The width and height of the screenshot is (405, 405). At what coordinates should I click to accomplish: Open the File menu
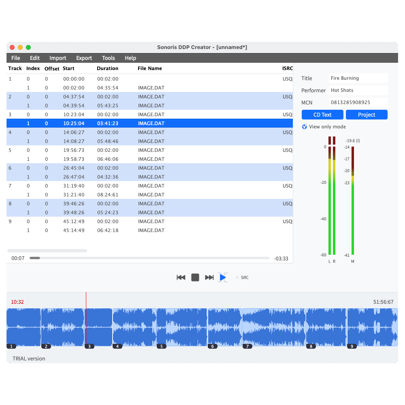[x=15, y=58]
